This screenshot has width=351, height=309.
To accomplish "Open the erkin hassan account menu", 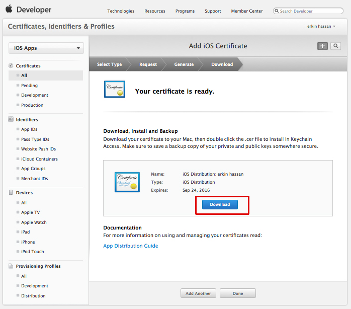I will coord(321,26).
